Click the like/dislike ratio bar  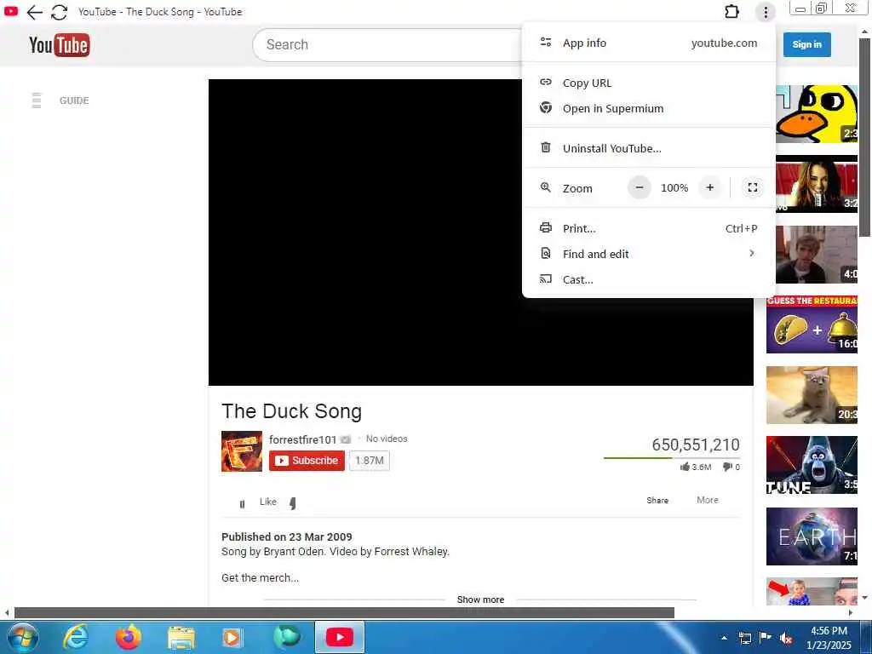tap(671, 458)
